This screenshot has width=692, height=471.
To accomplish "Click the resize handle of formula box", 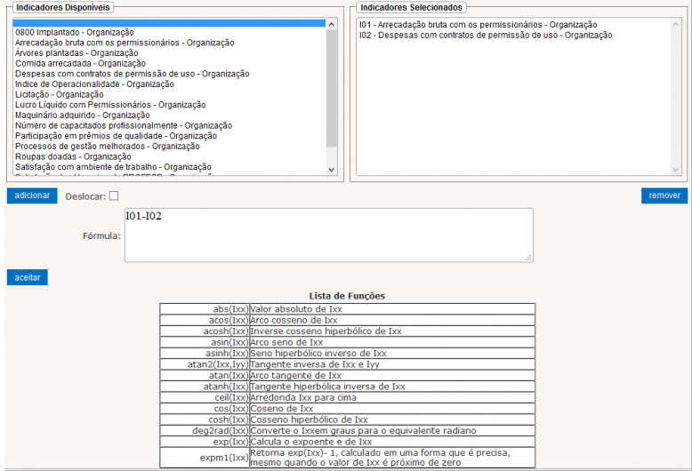I will coord(528,258).
